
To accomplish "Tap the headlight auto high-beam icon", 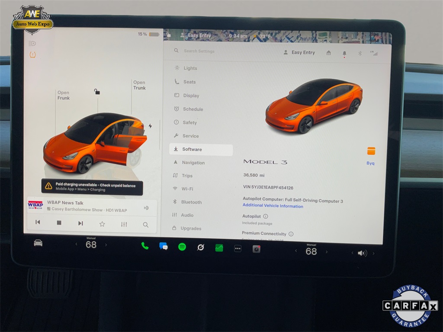I will 32,44.
